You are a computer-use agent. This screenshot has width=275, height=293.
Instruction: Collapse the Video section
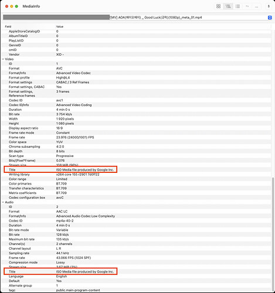pos(3,59)
